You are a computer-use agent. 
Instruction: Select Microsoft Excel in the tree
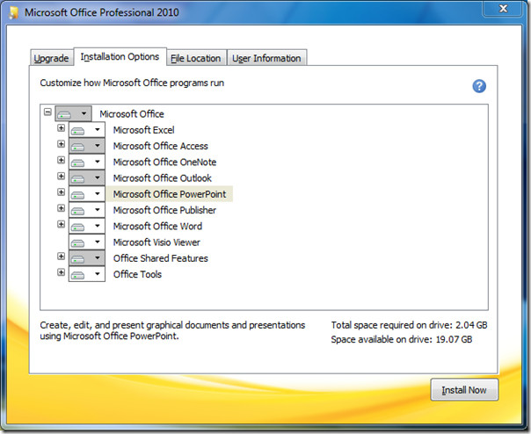[x=143, y=130]
